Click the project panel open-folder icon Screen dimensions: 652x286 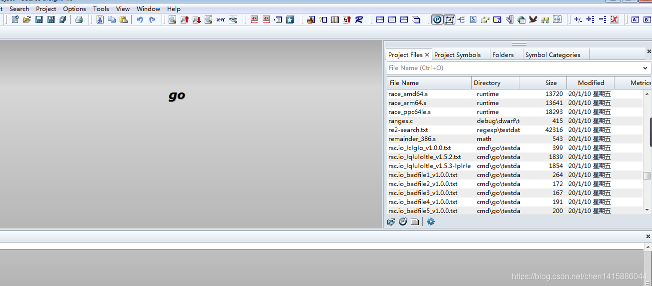(x=391, y=221)
